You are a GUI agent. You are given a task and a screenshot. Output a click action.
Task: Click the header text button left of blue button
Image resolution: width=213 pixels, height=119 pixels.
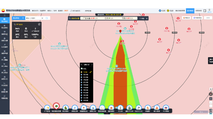coord(180,11)
